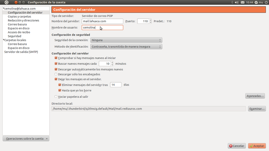
Task: Select Copias y carpetas in the sidebar
Action: [x=19, y=16]
